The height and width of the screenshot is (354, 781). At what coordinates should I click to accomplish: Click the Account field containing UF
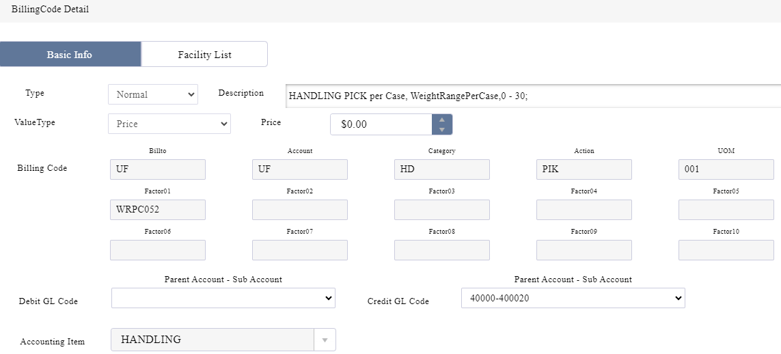pyautogui.click(x=299, y=169)
